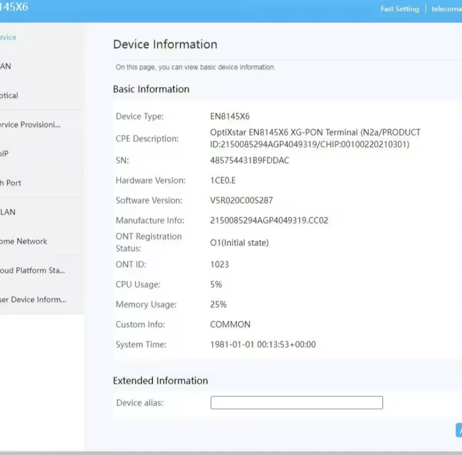
Task: Open the WLAN settings section
Action: coord(7,212)
